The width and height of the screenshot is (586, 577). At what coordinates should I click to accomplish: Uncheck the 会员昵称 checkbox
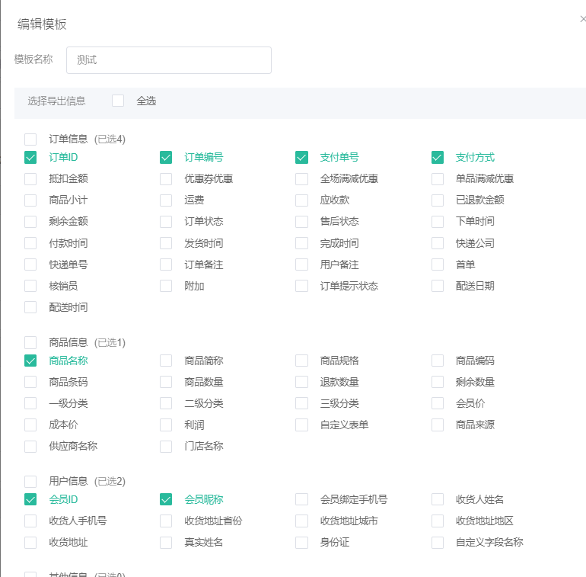click(x=166, y=499)
